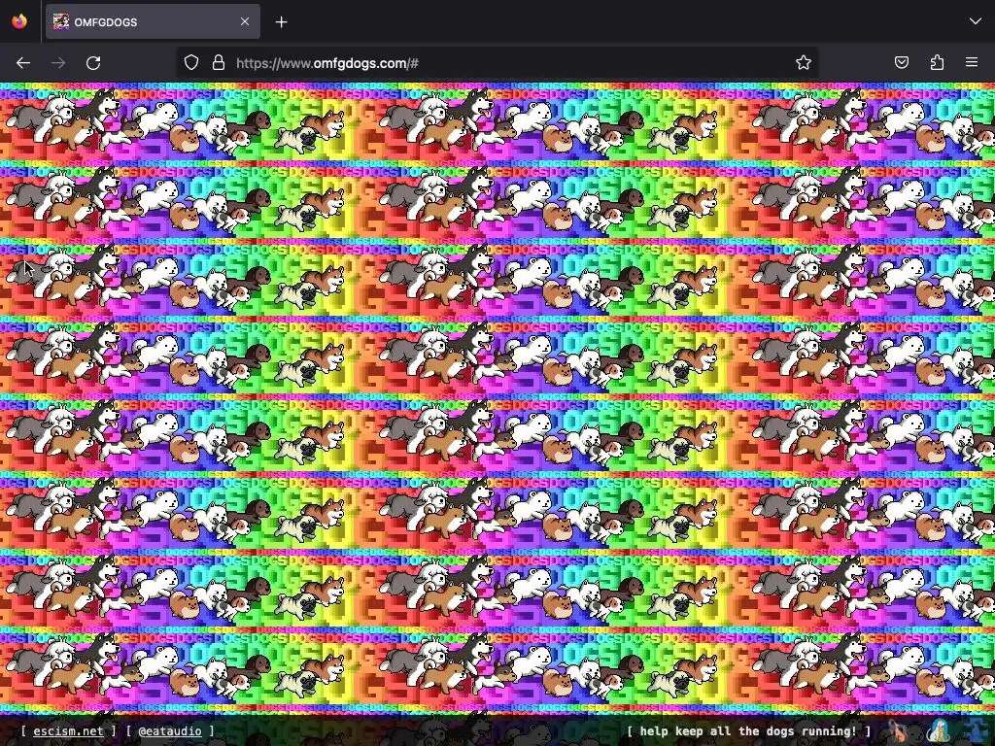This screenshot has width=995, height=746.
Task: Click the white dog and cat charity icon
Action: point(938,731)
